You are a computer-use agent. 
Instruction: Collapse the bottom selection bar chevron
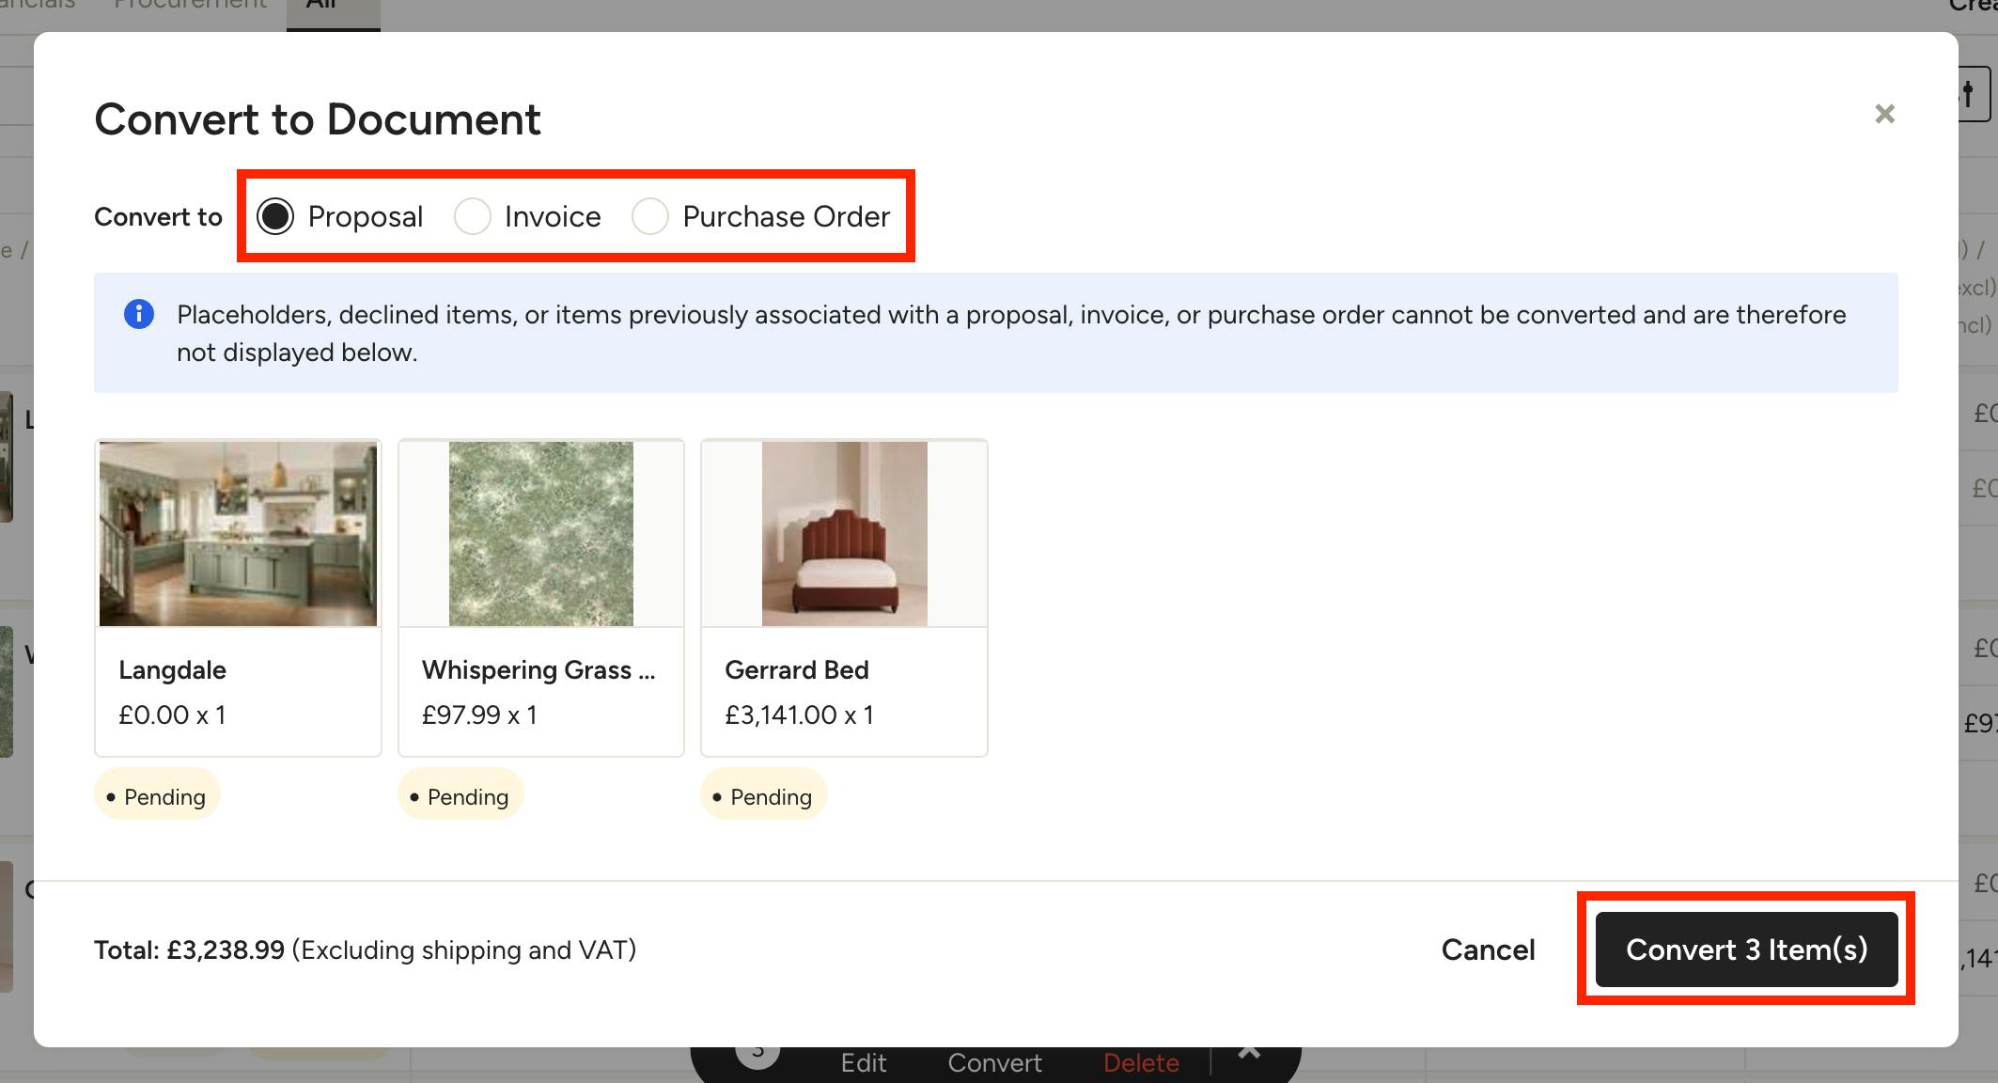coord(1249,1052)
